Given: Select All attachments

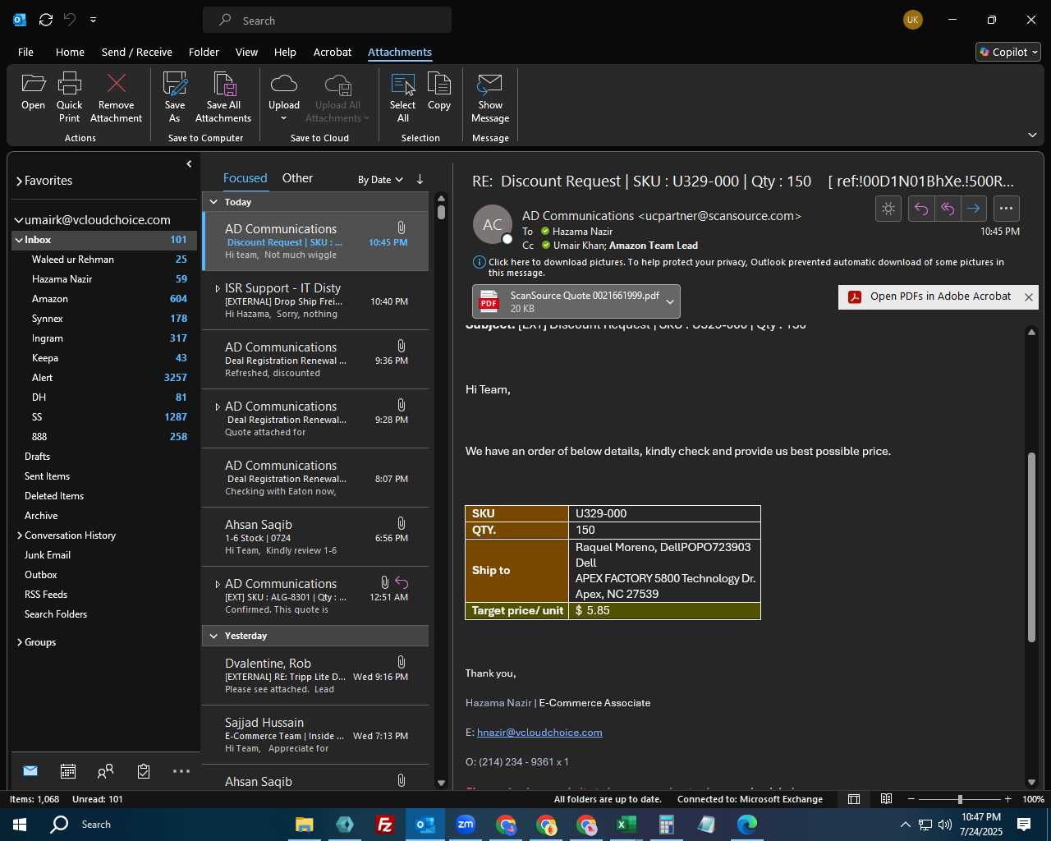Looking at the screenshot, I should point(403,97).
